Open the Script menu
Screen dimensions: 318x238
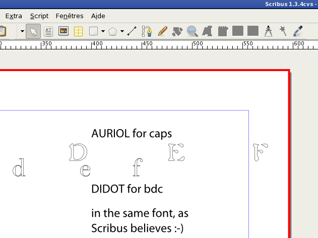(x=39, y=16)
